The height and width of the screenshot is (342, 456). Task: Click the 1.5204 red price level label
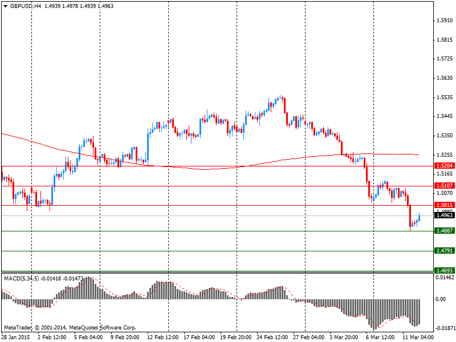coord(445,166)
